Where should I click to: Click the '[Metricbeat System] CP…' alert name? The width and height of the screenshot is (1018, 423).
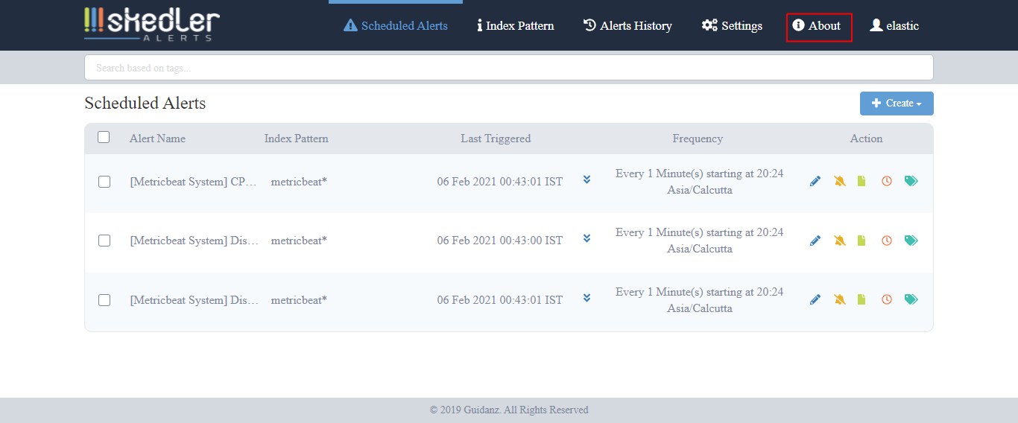coord(194,182)
